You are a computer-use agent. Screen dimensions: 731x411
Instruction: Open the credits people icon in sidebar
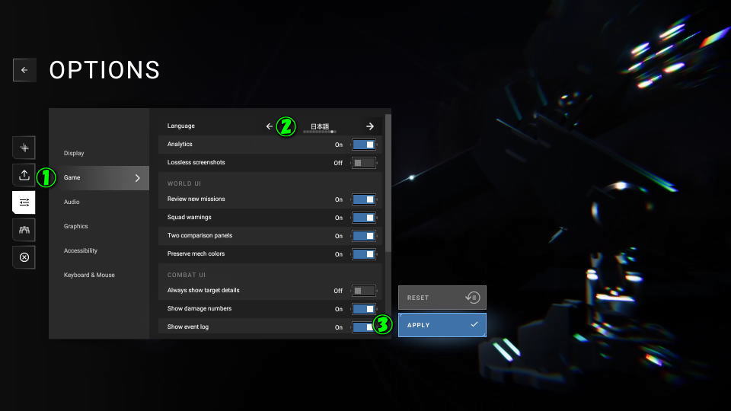(24, 230)
